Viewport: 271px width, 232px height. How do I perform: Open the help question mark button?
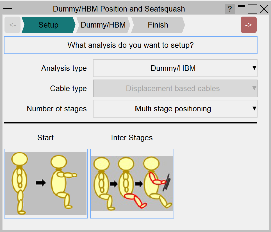230,9
